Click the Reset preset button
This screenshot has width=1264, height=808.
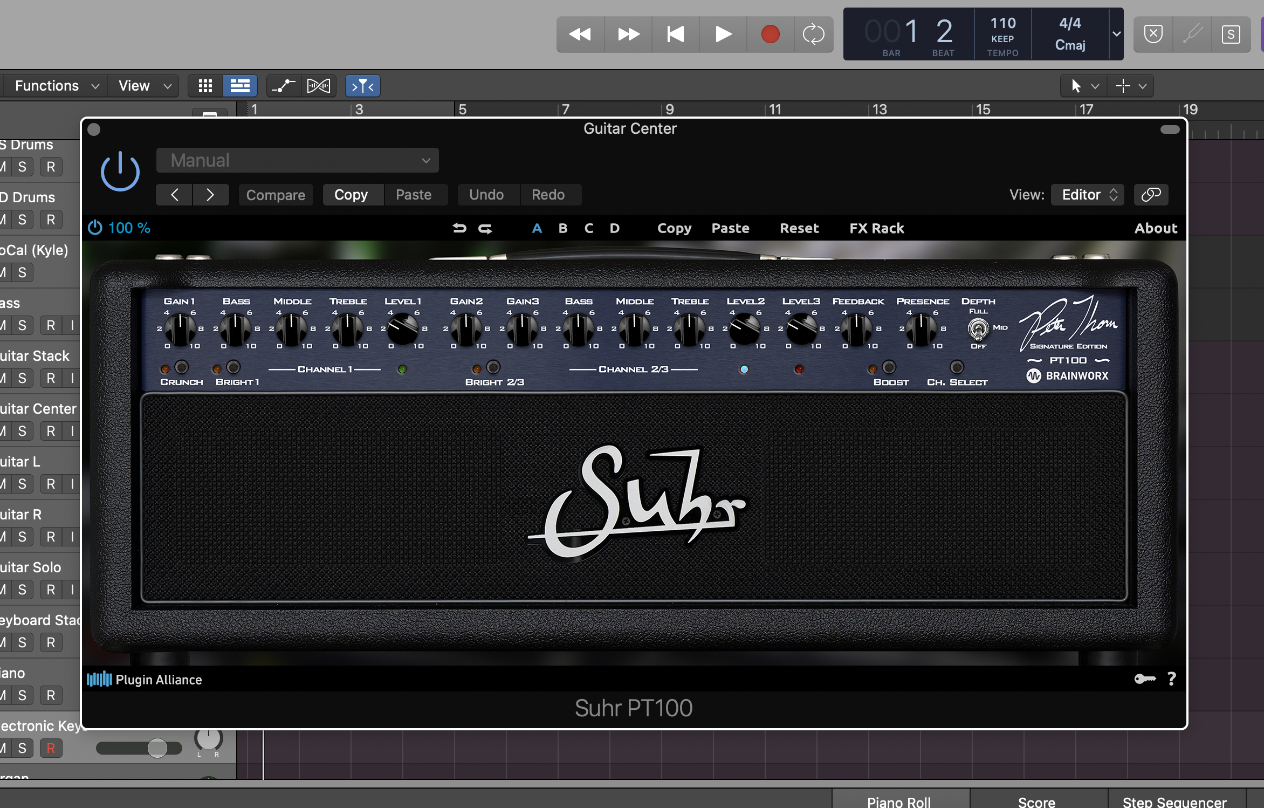tap(797, 228)
